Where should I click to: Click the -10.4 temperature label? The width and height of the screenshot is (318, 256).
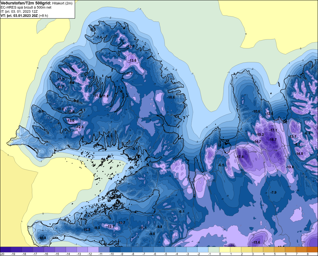pos(42,238)
